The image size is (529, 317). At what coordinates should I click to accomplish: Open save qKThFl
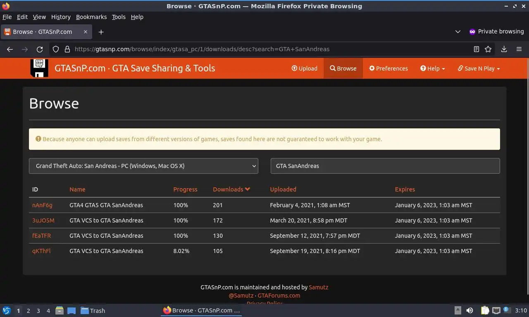tap(41, 251)
